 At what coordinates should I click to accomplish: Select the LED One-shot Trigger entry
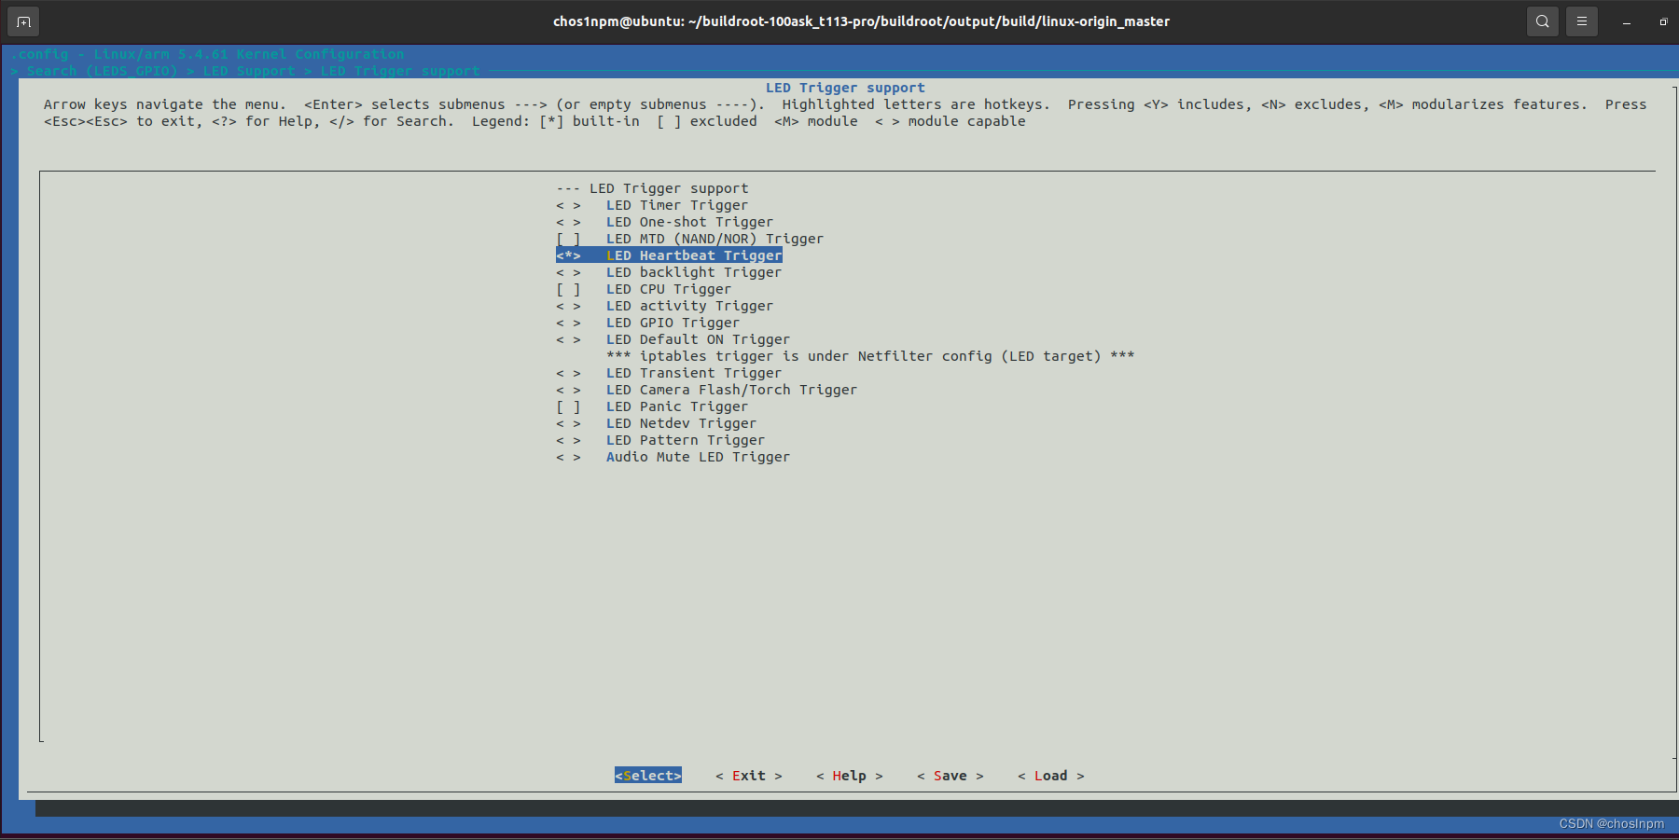(x=688, y=222)
